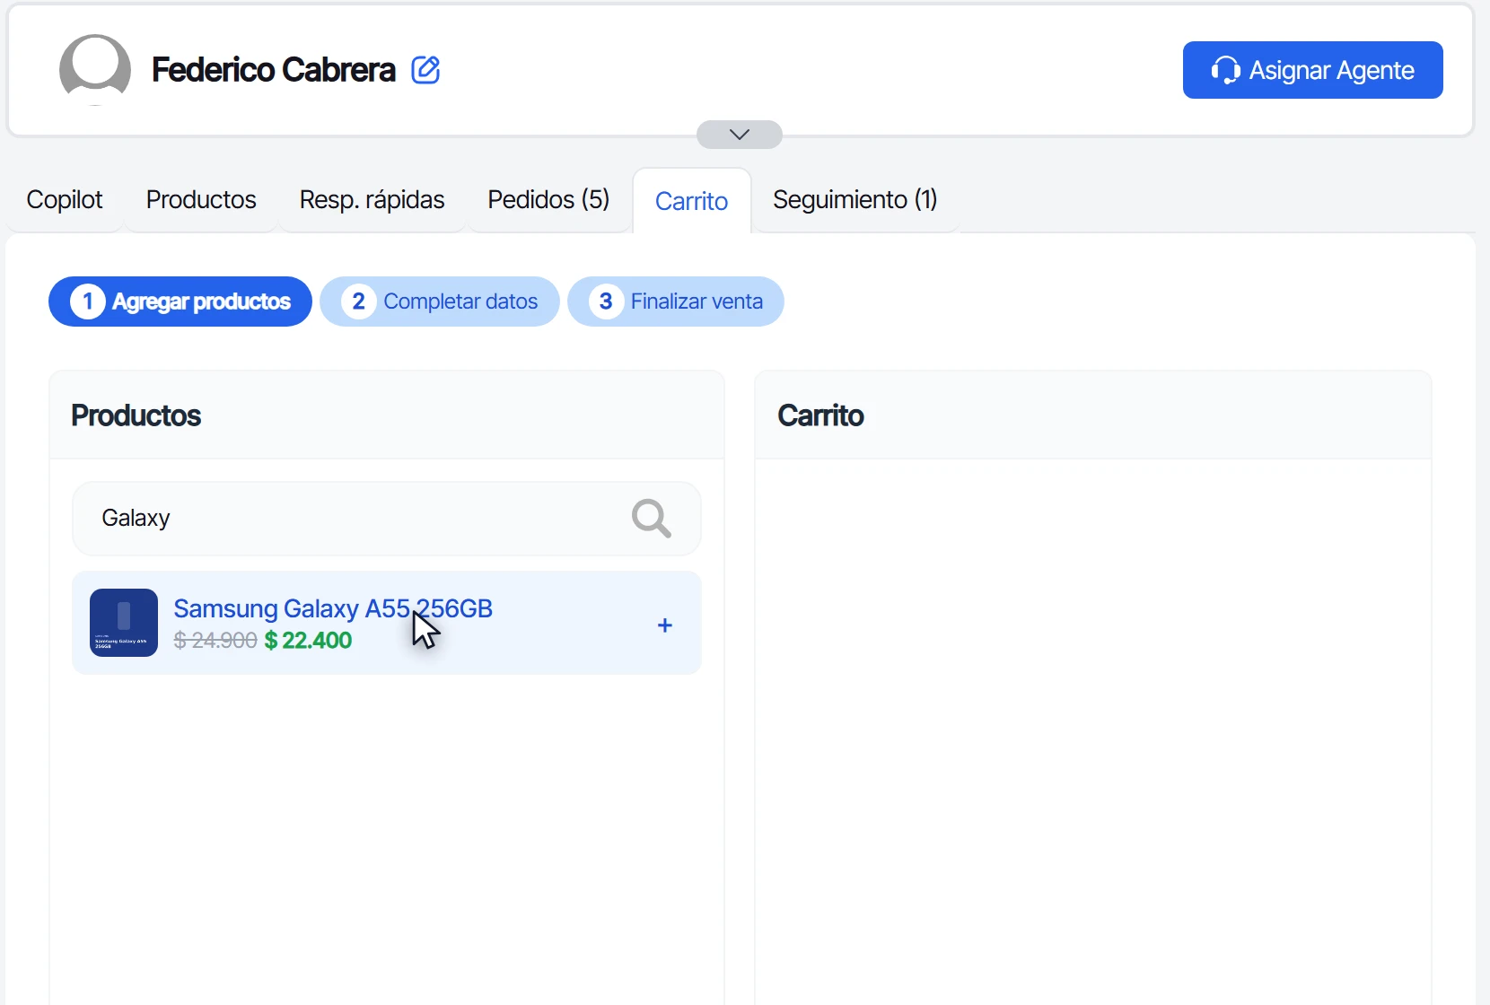Switch to the Productos tab
1490x1005 pixels.
201,199
